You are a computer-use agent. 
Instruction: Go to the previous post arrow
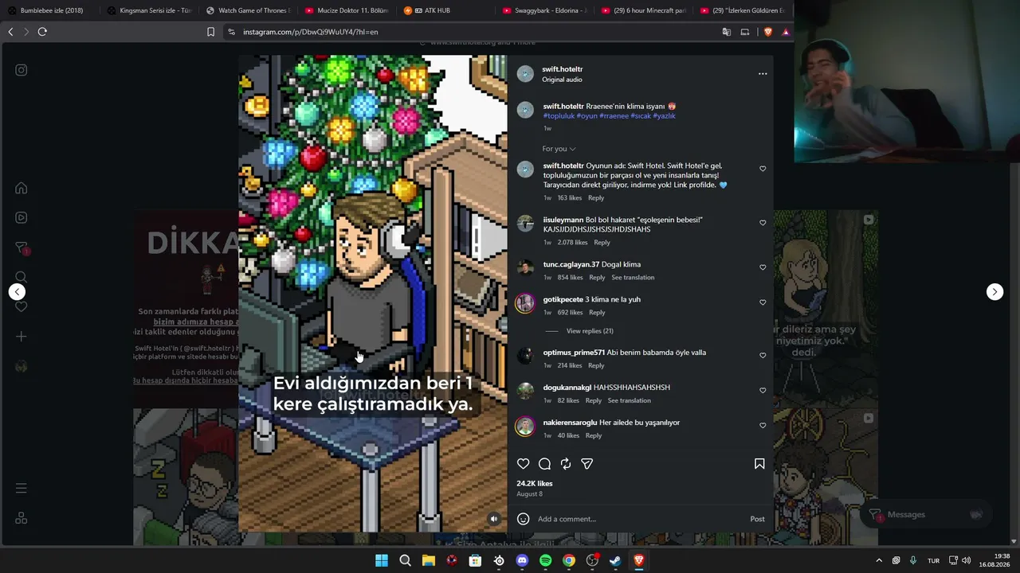coord(17,291)
